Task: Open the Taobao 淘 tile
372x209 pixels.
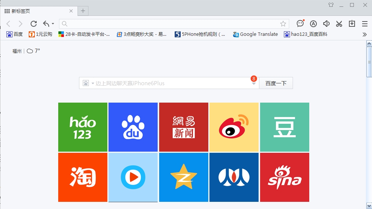Action: [x=83, y=177]
